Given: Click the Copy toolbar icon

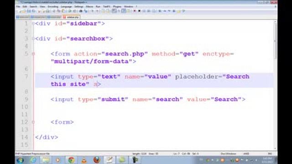Looking at the screenshot, I should [x=59, y=11].
